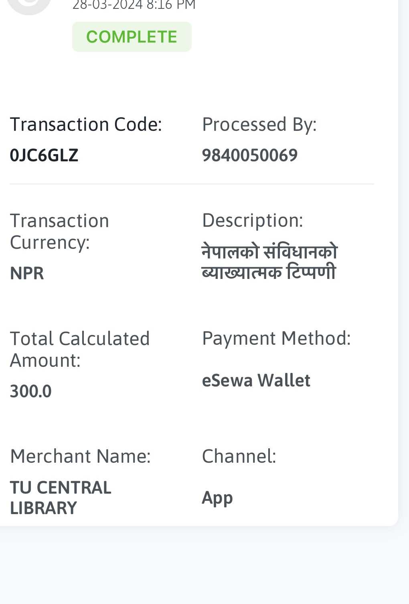Tap the Processed By label
The width and height of the screenshot is (409, 604).
[x=259, y=124]
